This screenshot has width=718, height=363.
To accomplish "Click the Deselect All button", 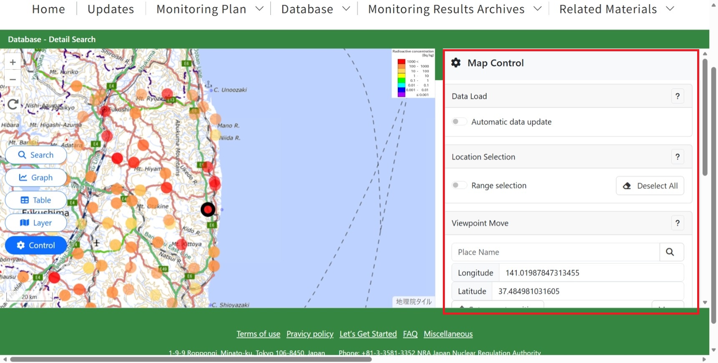I will [650, 186].
